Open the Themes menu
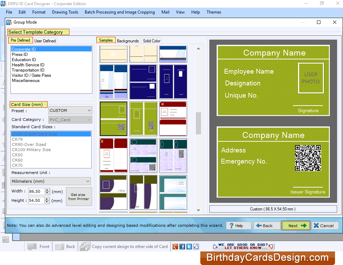The width and height of the screenshot is (343, 265). pos(214,12)
